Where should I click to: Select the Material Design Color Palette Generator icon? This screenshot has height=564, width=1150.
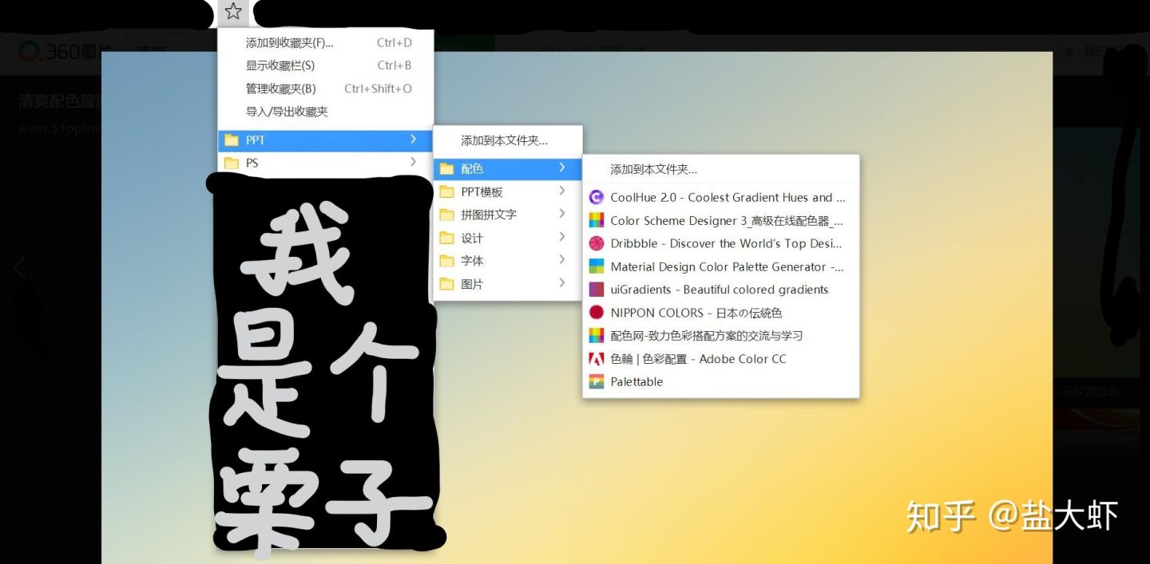coord(597,266)
